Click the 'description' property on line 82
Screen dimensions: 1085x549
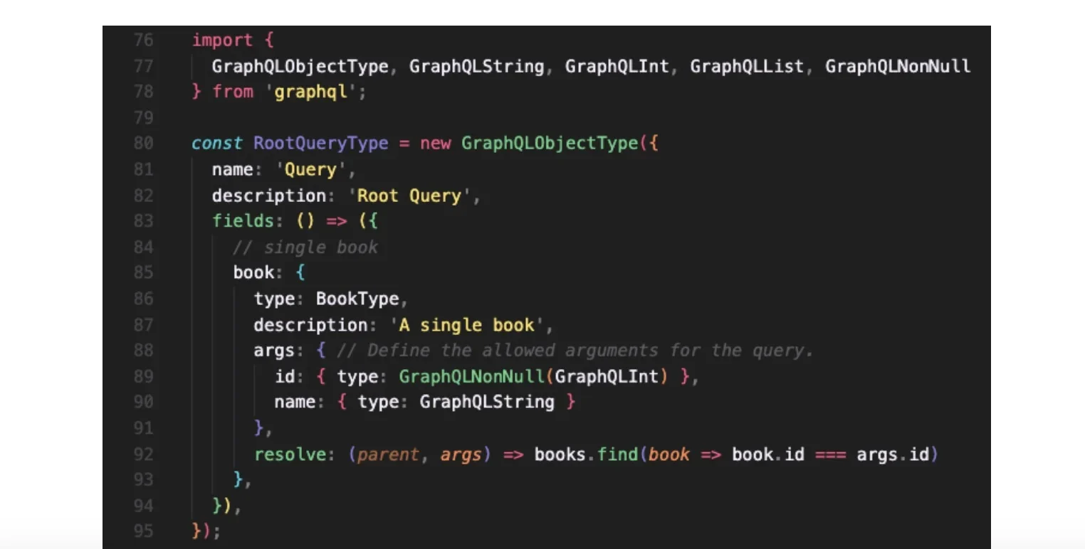coord(268,196)
